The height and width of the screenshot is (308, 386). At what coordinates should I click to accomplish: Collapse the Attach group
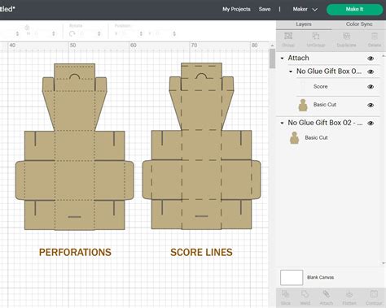[x=282, y=59]
